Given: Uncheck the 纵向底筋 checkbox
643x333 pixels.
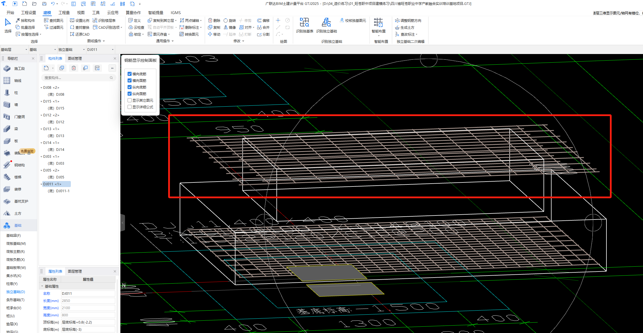Looking at the screenshot, I should 130,87.
